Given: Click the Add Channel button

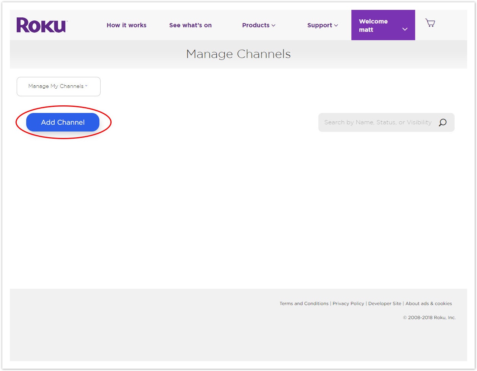Looking at the screenshot, I should click(x=63, y=122).
